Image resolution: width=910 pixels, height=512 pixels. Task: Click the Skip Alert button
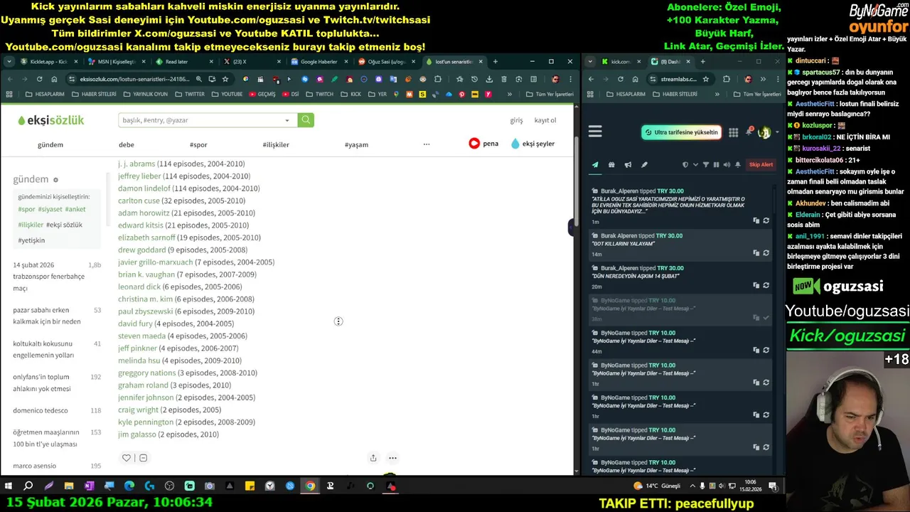[761, 164]
